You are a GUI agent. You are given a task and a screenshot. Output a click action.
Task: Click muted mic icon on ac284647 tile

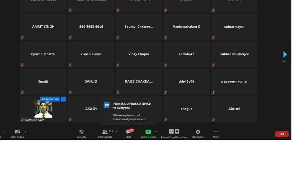click(x=166, y=65)
